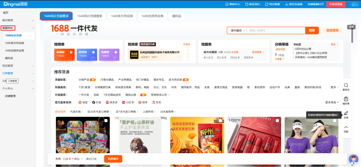Click the 去查看 benefits link
361x167 pixels.
click(x=279, y=59)
